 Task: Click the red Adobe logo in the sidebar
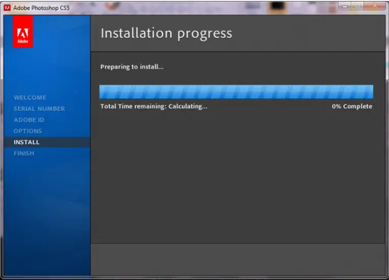tap(23, 31)
